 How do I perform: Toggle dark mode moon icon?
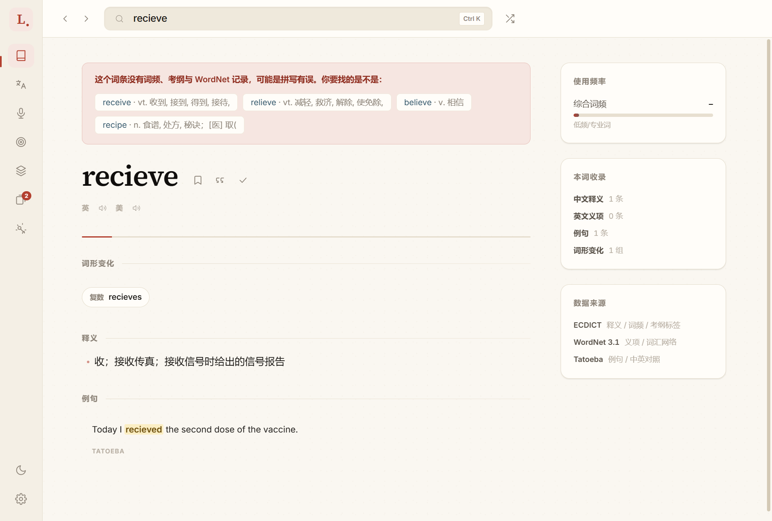click(x=21, y=470)
